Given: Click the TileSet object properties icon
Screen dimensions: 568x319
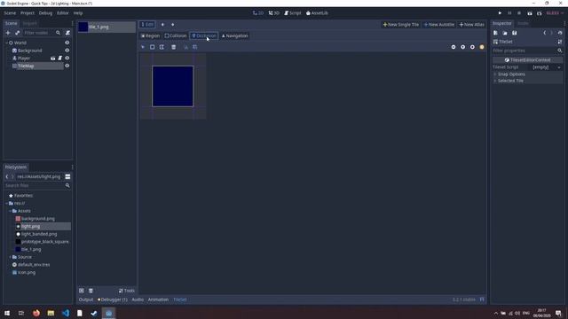Looking at the screenshot, I should 560,42.
